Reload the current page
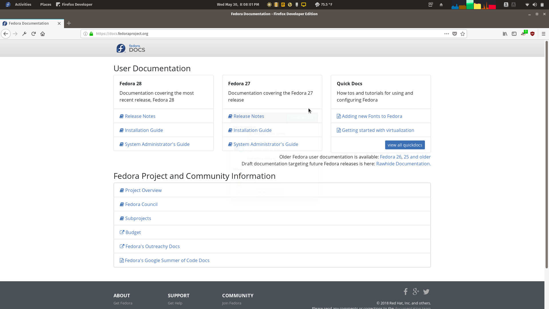549x309 pixels. click(33, 34)
